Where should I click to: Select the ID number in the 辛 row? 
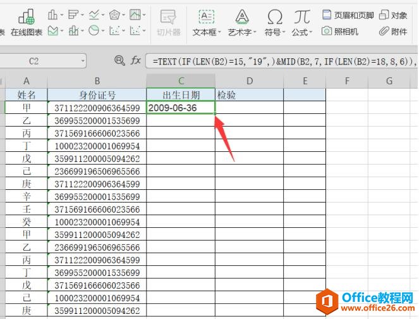pyautogui.click(x=97, y=196)
